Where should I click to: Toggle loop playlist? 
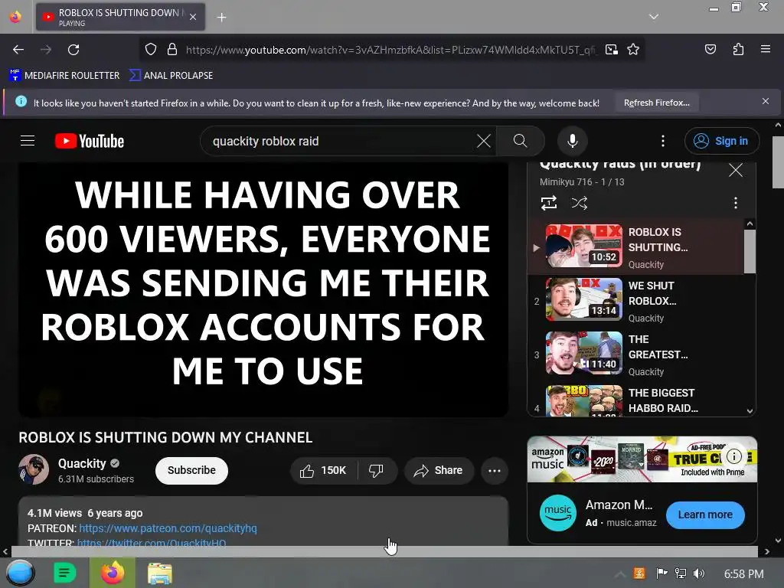point(548,203)
